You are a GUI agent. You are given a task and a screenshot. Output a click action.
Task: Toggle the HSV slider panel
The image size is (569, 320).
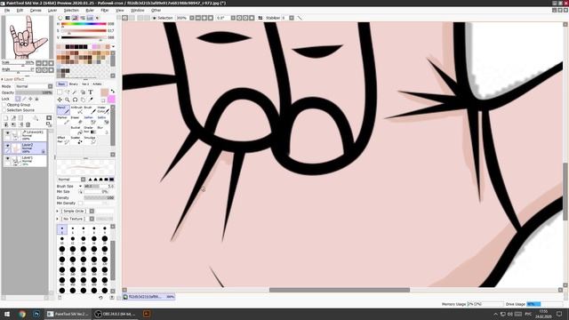pos(75,18)
